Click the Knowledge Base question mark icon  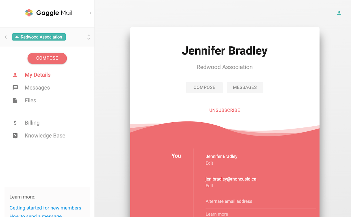point(15,136)
